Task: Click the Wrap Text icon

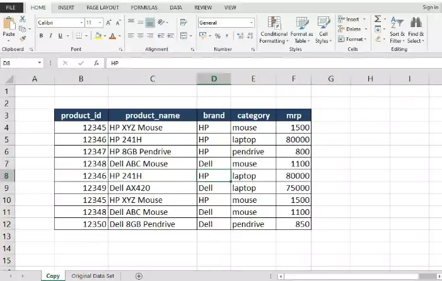Action: click(183, 22)
